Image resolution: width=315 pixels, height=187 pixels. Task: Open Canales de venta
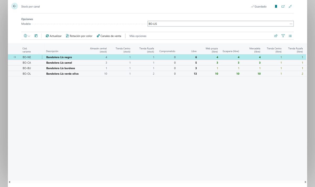pos(109,36)
